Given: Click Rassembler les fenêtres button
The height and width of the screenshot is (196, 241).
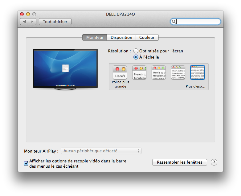Looking at the screenshot, I should coord(180,162).
